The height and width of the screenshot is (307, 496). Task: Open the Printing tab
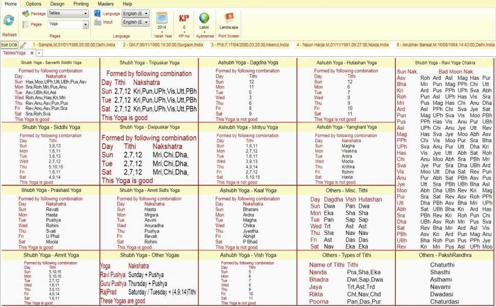coord(81,4)
